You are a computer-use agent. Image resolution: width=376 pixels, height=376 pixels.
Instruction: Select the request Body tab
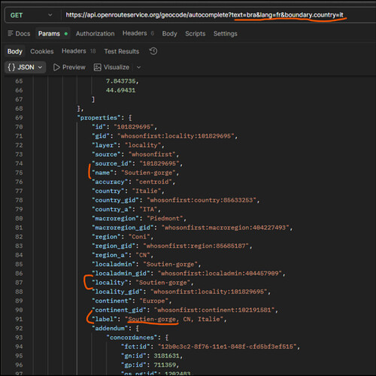(169, 34)
